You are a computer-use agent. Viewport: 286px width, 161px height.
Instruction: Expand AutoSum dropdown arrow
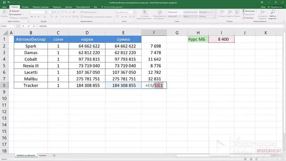tap(256, 11)
